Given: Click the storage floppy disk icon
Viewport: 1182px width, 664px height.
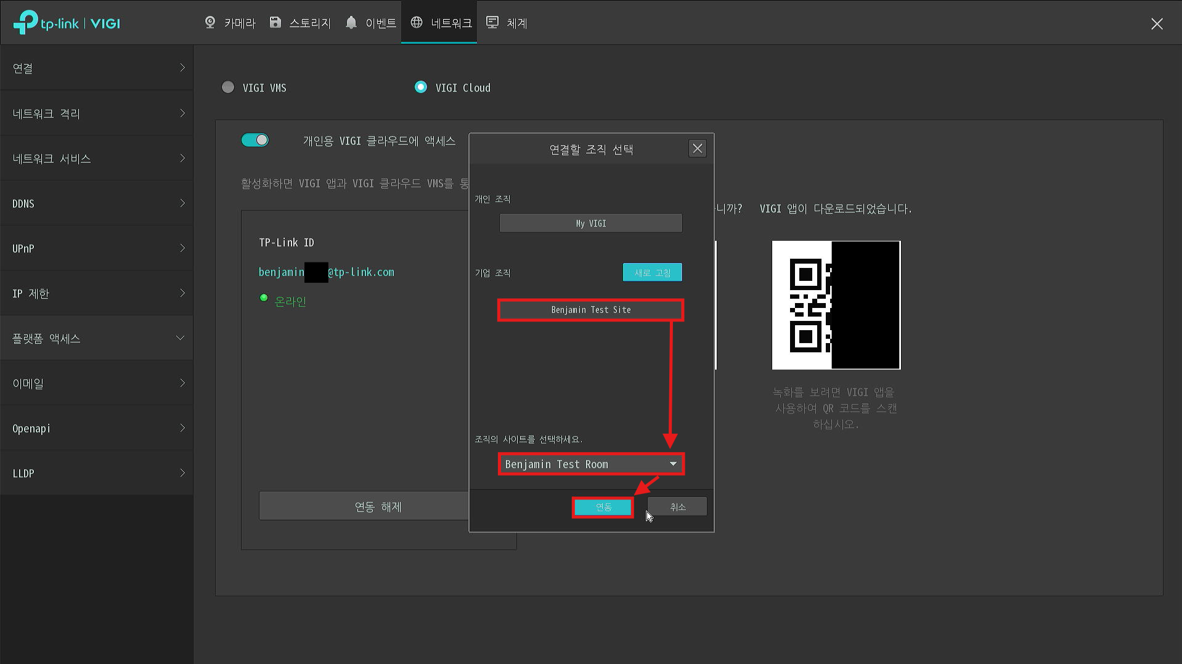Looking at the screenshot, I should (275, 23).
